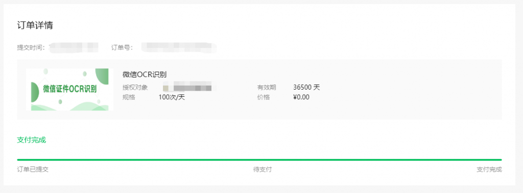Screen dimensions: 523x193
Task: Click the blurred order number value
Action: click(x=179, y=47)
